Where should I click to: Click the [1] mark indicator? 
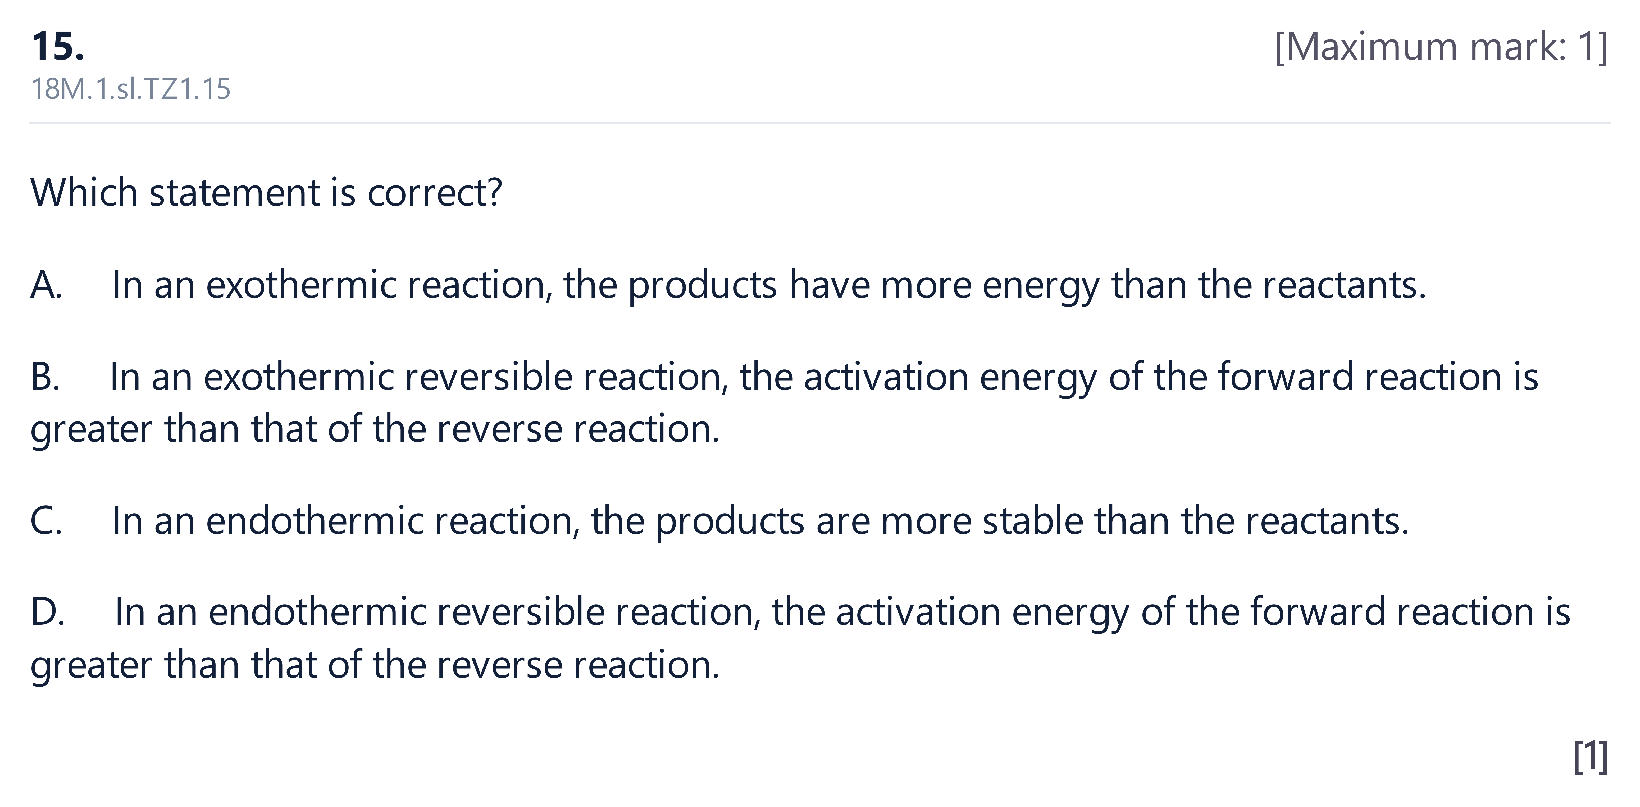[x=1590, y=757]
